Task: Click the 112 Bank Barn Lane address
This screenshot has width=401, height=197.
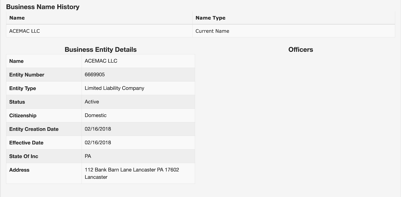Action: coord(132,170)
